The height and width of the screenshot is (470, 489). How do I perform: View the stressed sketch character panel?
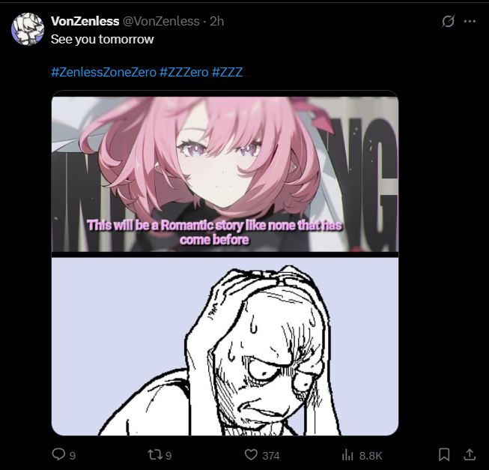pos(225,346)
